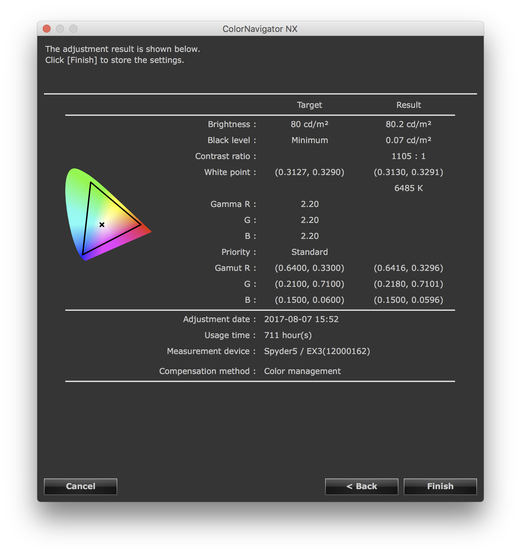Click the 80.2 cd/m² brightness result
This screenshot has width=521, height=555.
pyautogui.click(x=408, y=124)
